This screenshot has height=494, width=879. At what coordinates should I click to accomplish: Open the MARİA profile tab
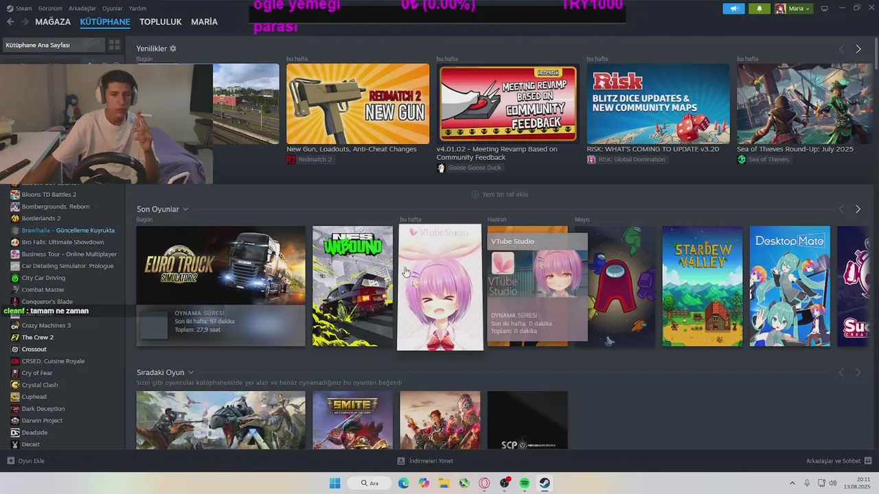point(204,22)
